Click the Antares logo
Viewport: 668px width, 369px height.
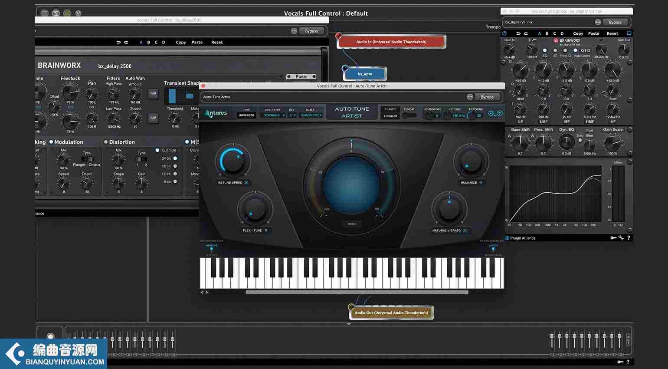(216, 113)
